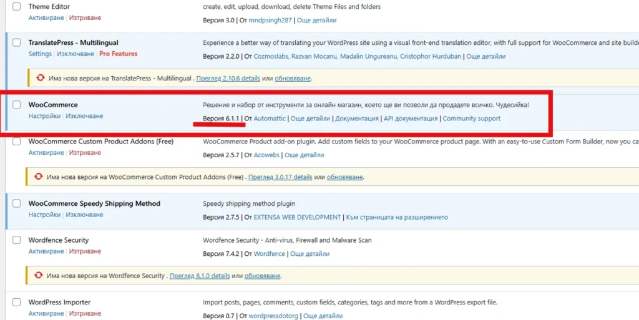Click the WooCommerce Speedy Shipping Method title

(94, 203)
